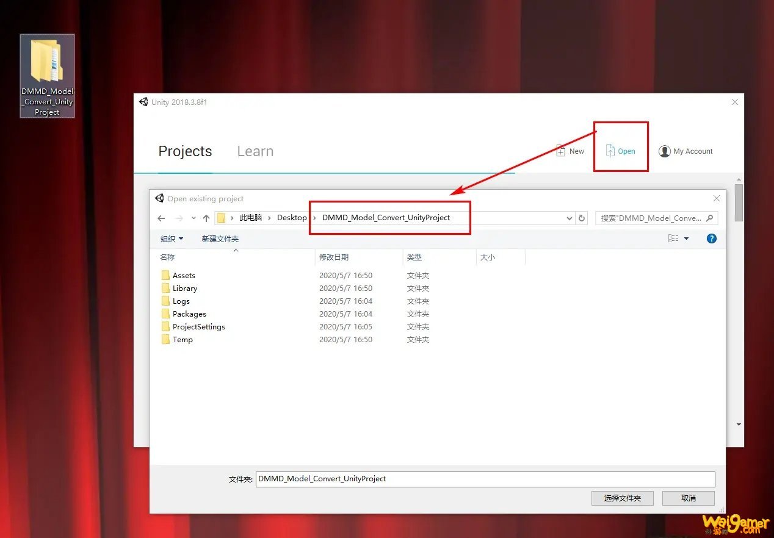Expand the 此电脑 breadcrumb chevron
The height and width of the screenshot is (538, 774).
270,218
